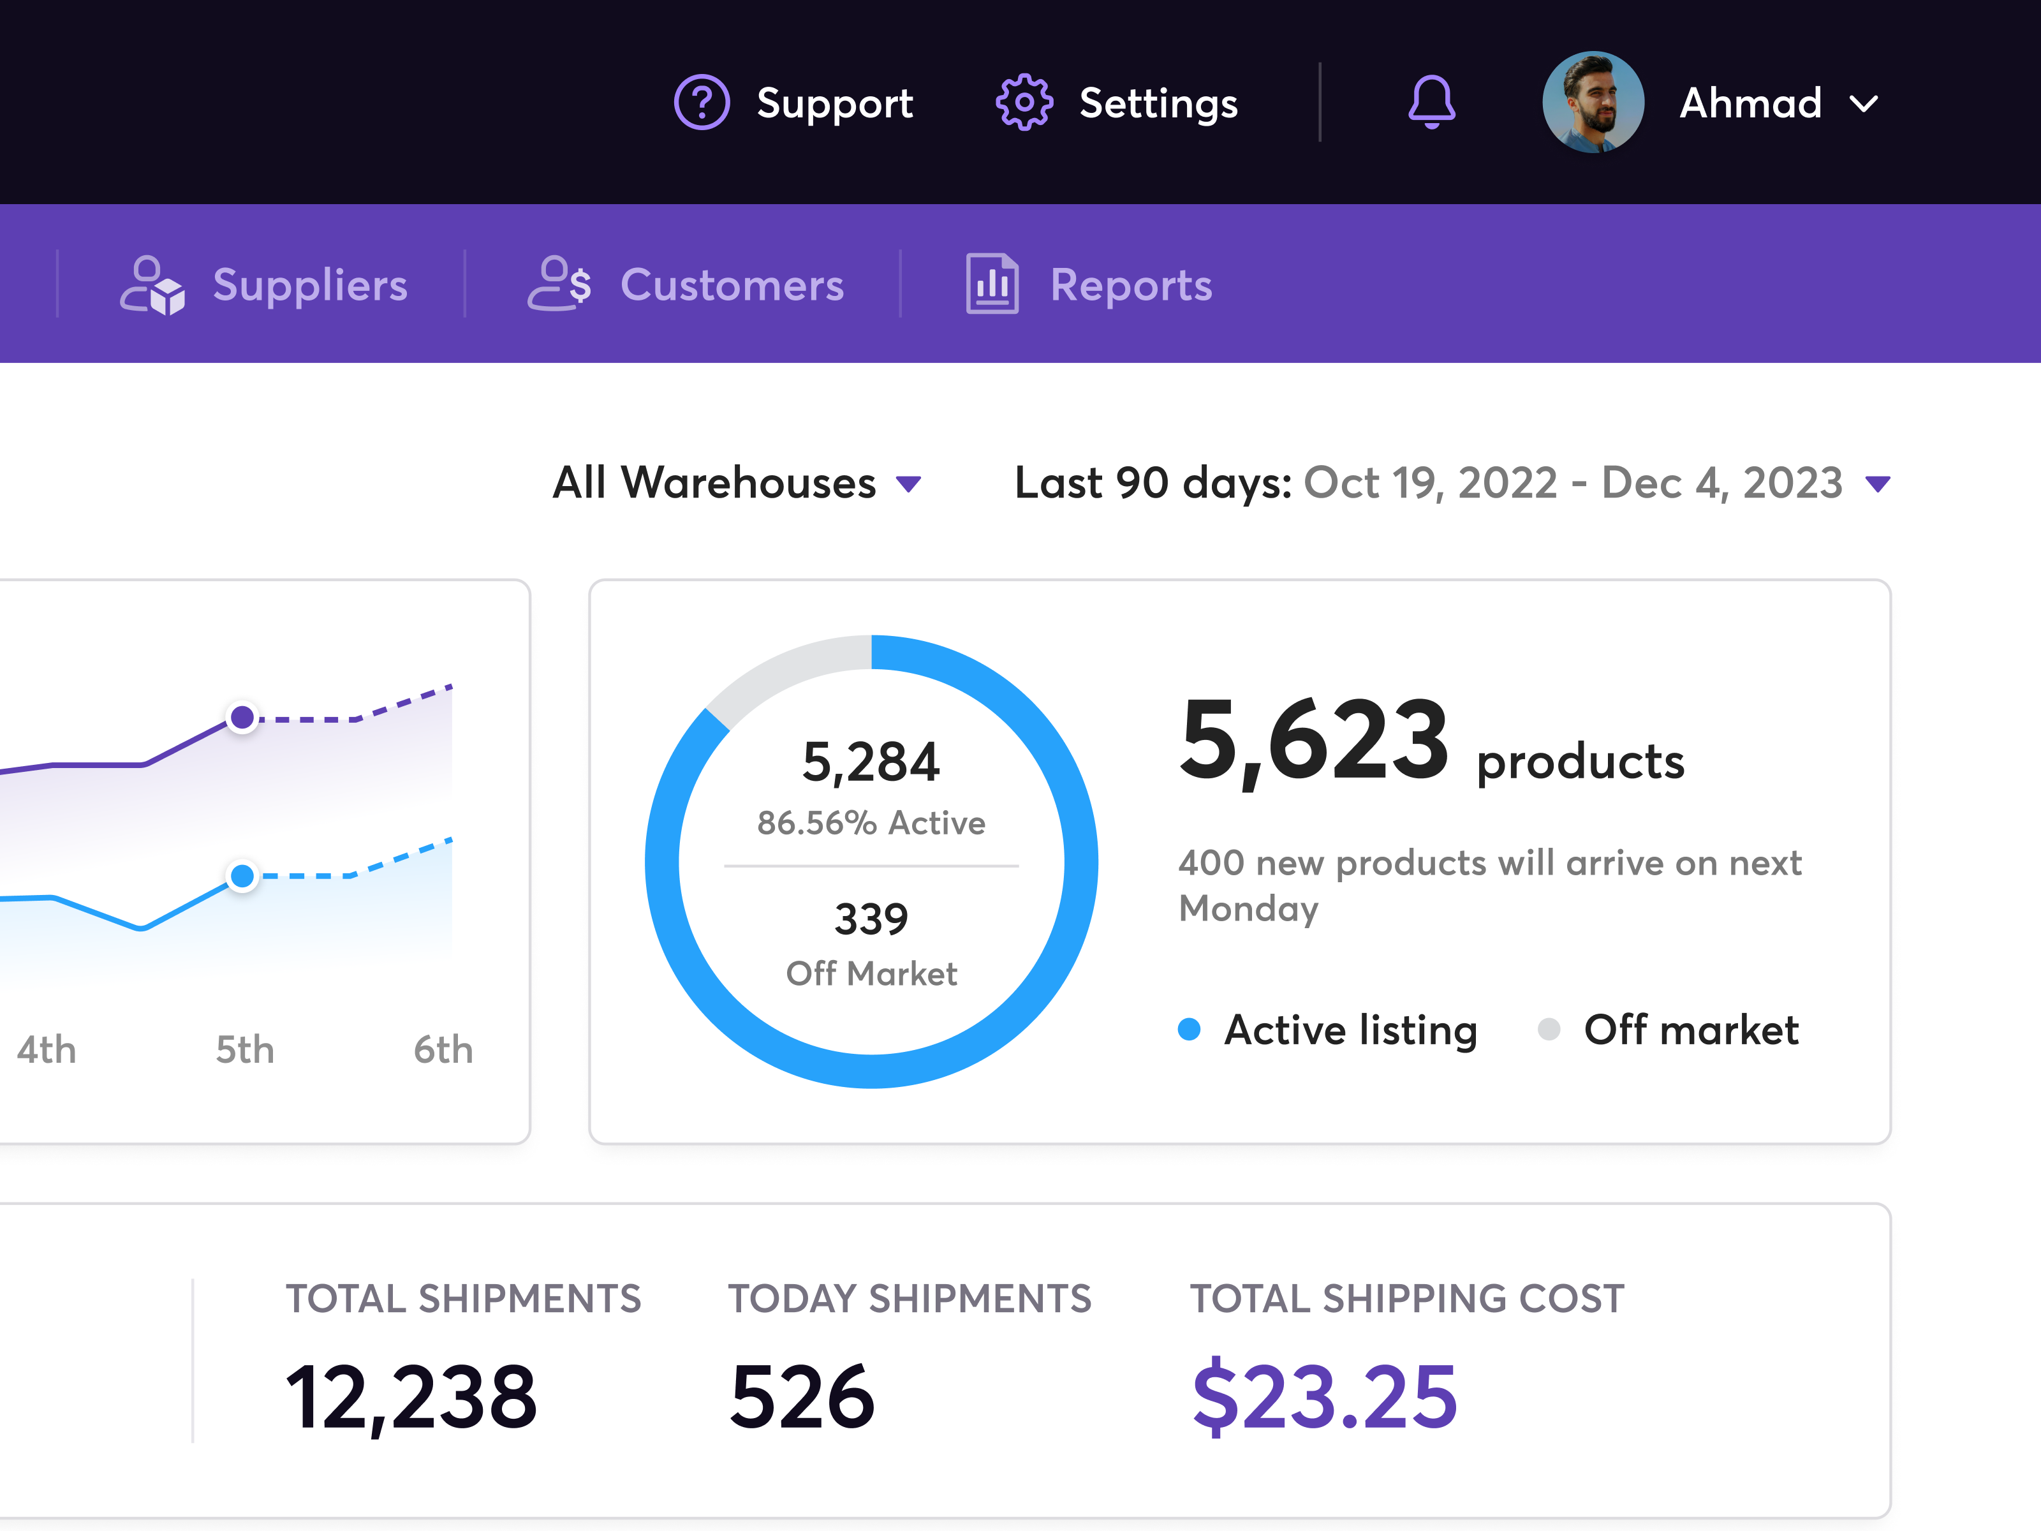Open Support via the question mark icon
Screen dimensions: 2041x1531
[701, 103]
